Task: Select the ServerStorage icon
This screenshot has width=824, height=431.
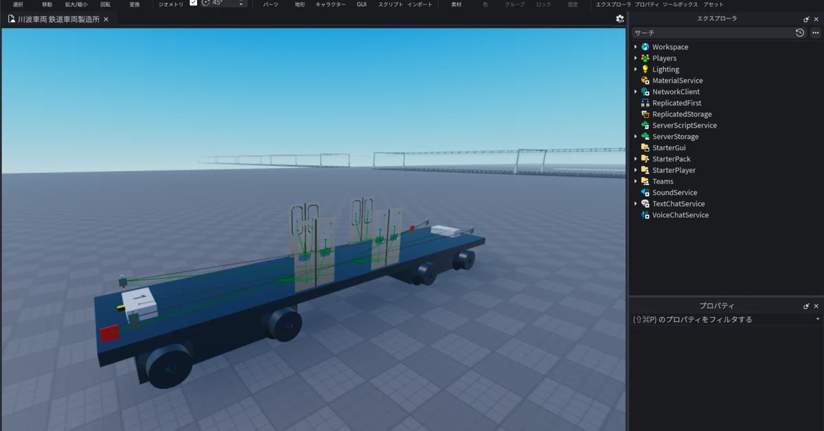Action: tap(645, 137)
